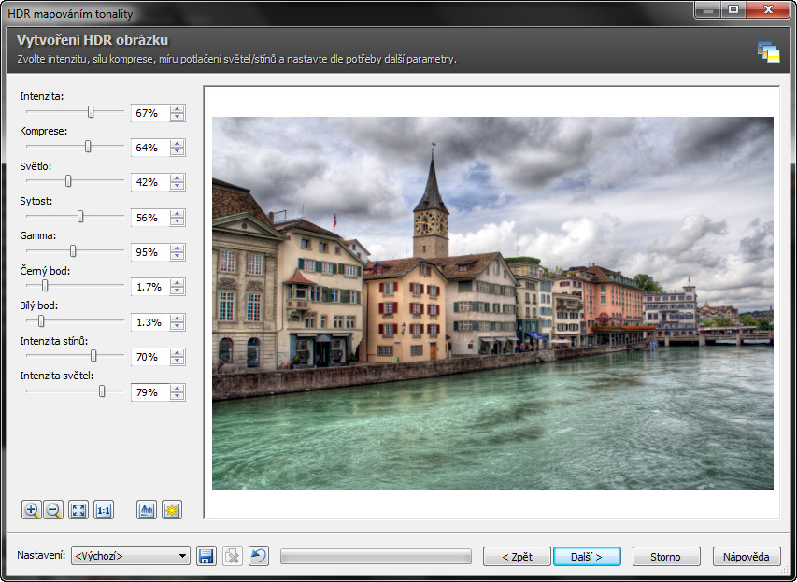The height and width of the screenshot is (582, 797).
Task: Reset settings with the undo arrow icon
Action: pyautogui.click(x=258, y=556)
